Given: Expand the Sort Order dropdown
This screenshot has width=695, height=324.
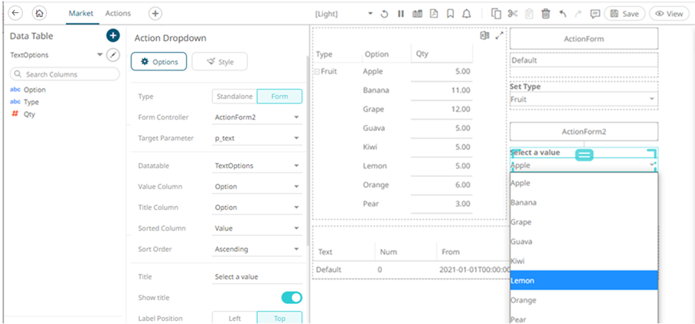Looking at the screenshot, I should (257, 249).
